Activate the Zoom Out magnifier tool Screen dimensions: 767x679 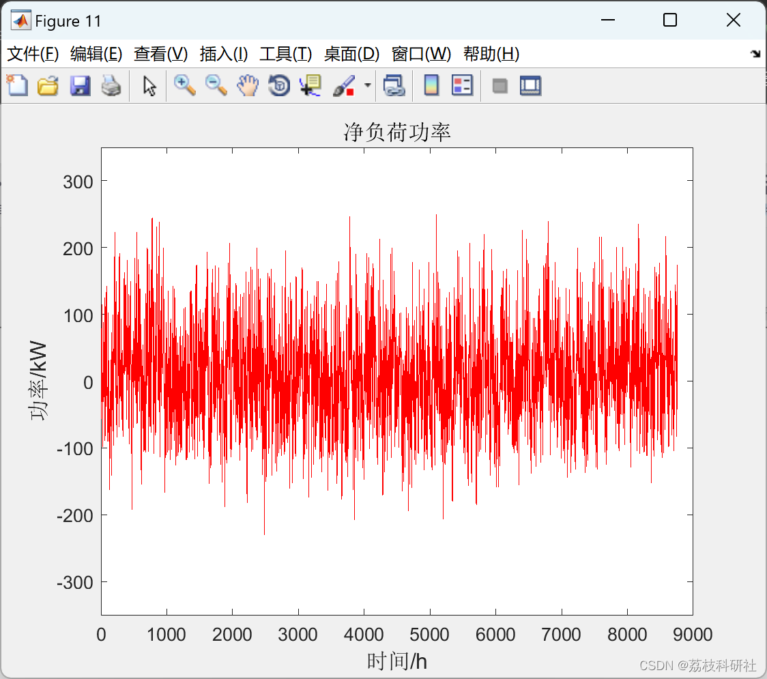coord(216,85)
